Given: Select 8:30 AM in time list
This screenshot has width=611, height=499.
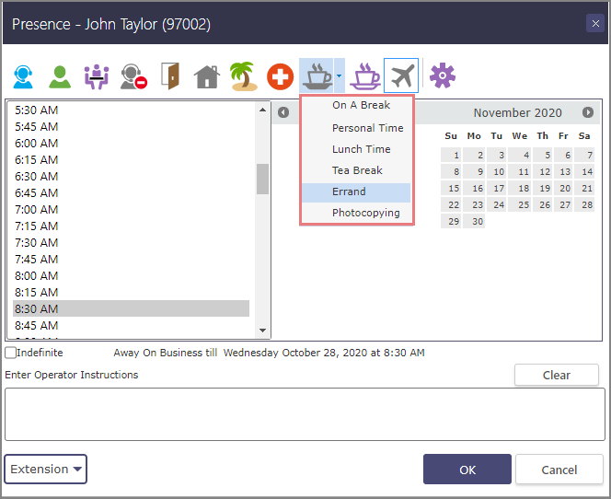Looking at the screenshot, I should pos(131,308).
